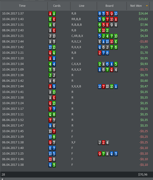The width and height of the screenshot is (153, 180).
Task: Click the K 10 2 flop board cards
Action: coord(103,31)
